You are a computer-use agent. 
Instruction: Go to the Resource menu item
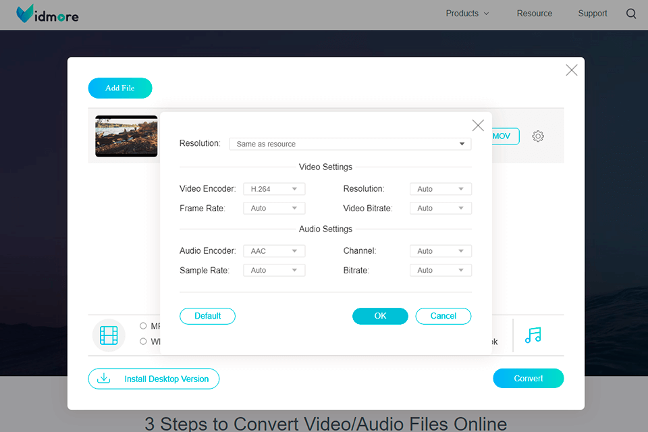pyautogui.click(x=535, y=13)
